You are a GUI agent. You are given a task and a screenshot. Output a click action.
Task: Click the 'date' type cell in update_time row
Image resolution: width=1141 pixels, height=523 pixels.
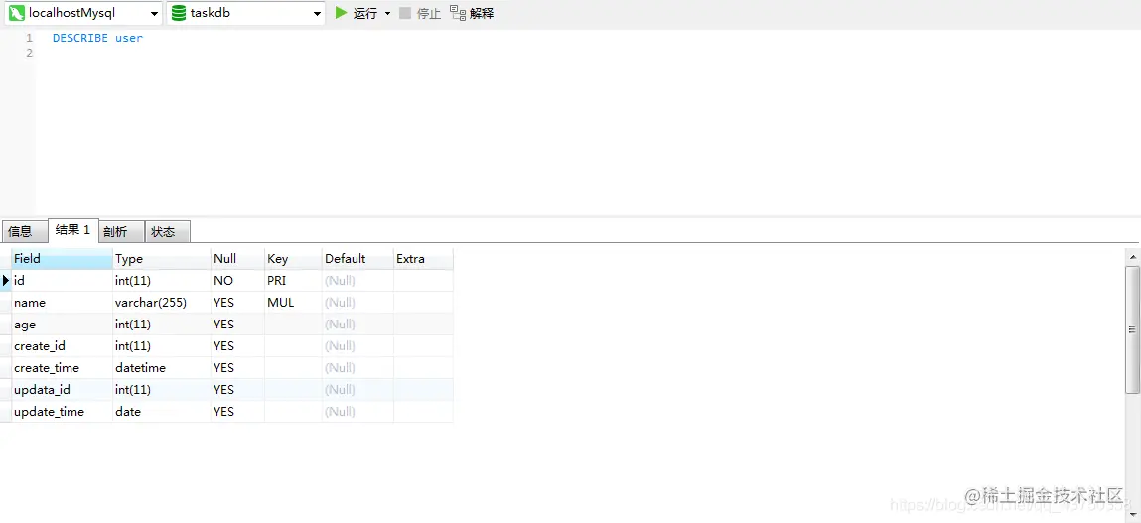click(x=162, y=411)
